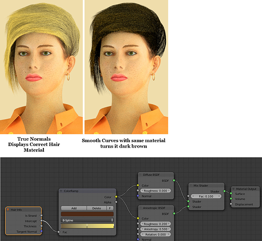Click the ColorRamp Color output socket
Viewport: 262px width, 241px height.
pyautogui.click(x=116, y=197)
